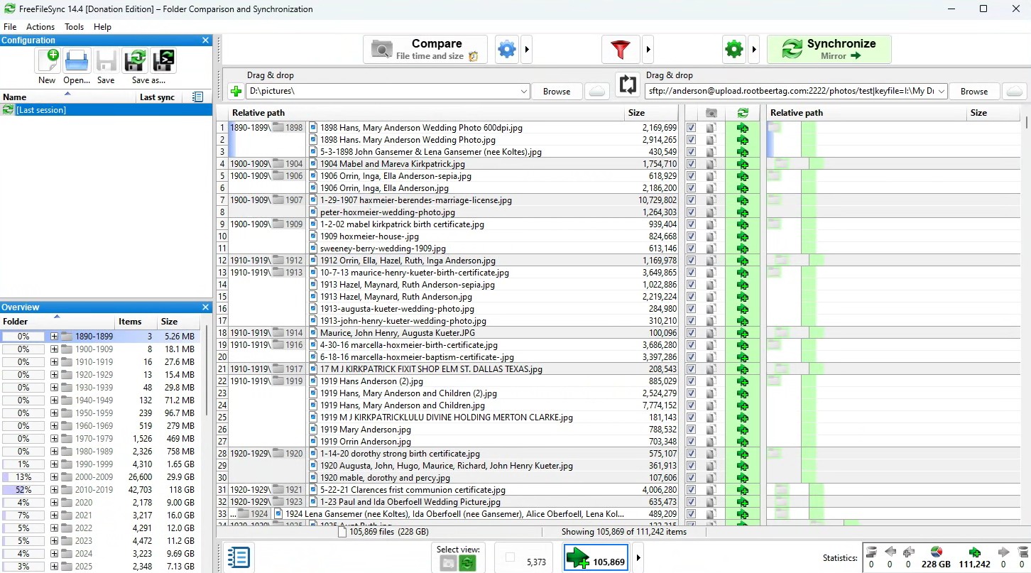1031x573 pixels.
Task: Click the New configuration icon
Action: (x=48, y=62)
